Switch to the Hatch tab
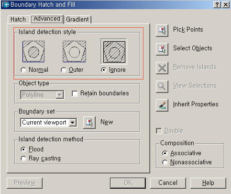Viewport: 231px width, 194px height. tap(18, 20)
